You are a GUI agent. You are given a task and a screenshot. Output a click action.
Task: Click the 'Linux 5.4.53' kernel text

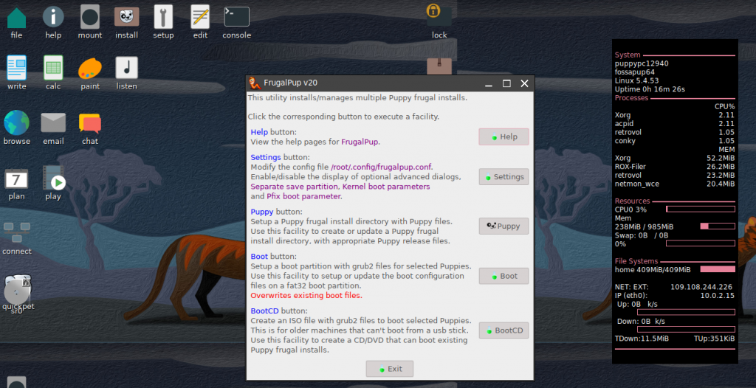coord(637,81)
